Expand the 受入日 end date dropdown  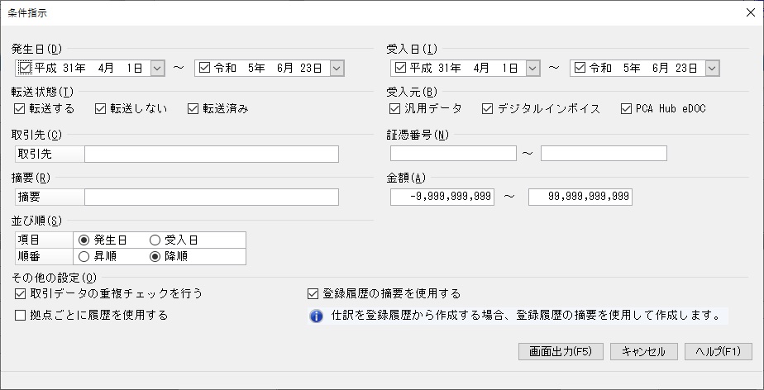711,69
